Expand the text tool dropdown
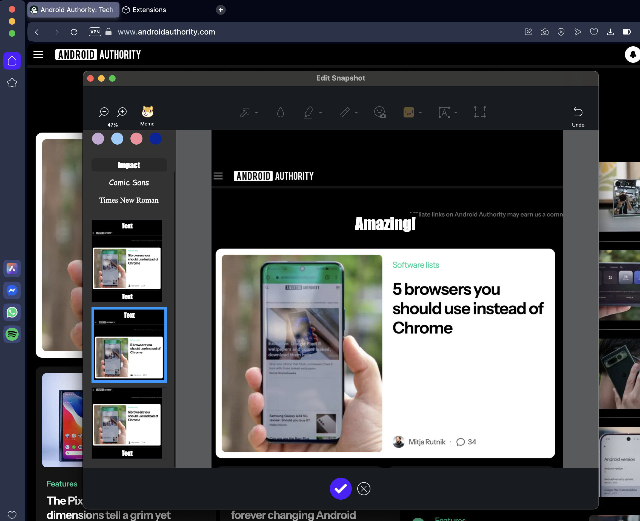Viewport: 640px width, 521px height. click(x=456, y=113)
